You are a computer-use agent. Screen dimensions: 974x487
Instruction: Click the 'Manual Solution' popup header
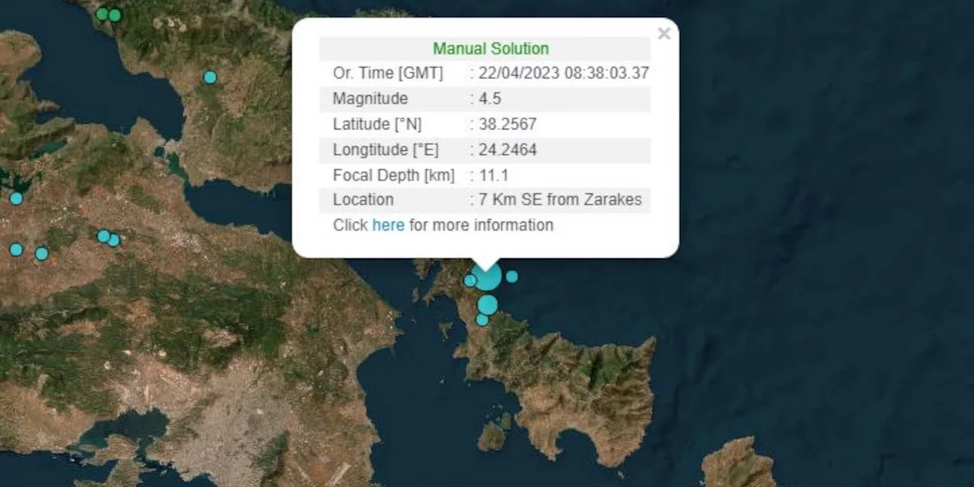click(x=490, y=49)
